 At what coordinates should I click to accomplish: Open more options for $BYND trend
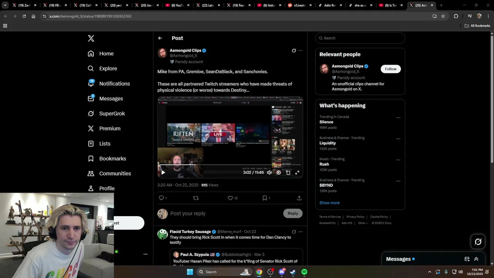(398, 181)
